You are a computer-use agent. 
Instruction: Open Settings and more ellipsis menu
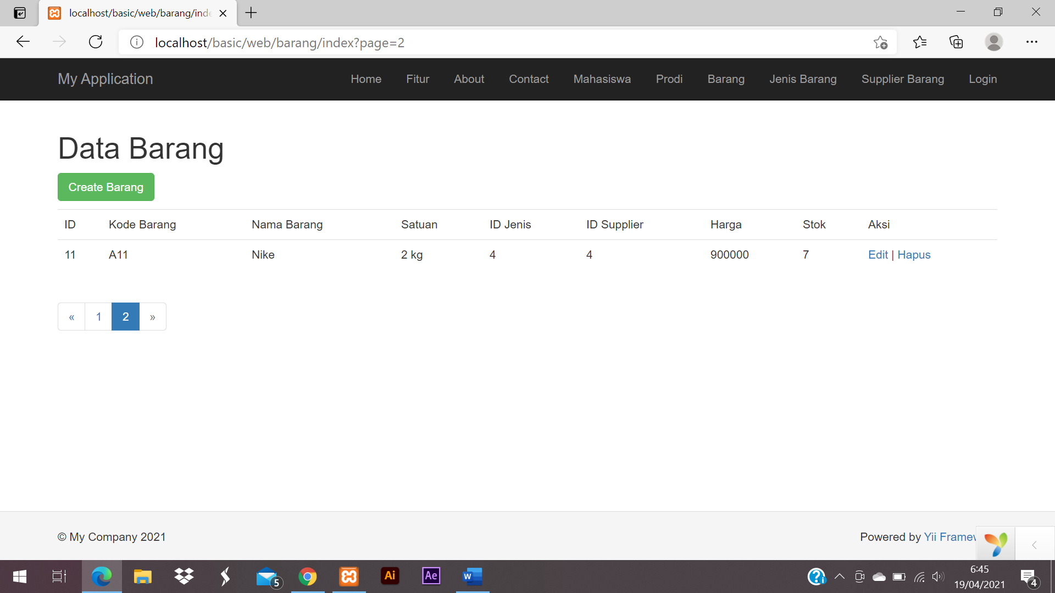pos(1031,42)
